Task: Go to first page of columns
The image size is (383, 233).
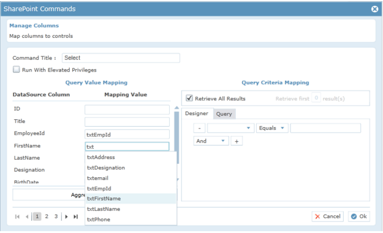Action: coord(17,216)
